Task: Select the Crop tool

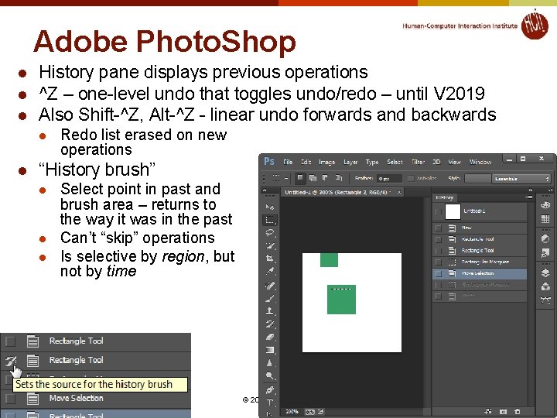Action: tap(270, 259)
